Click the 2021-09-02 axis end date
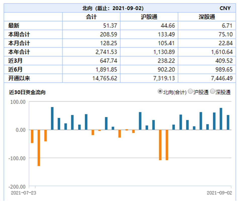The height and width of the screenshot is (205, 238). tap(219, 193)
